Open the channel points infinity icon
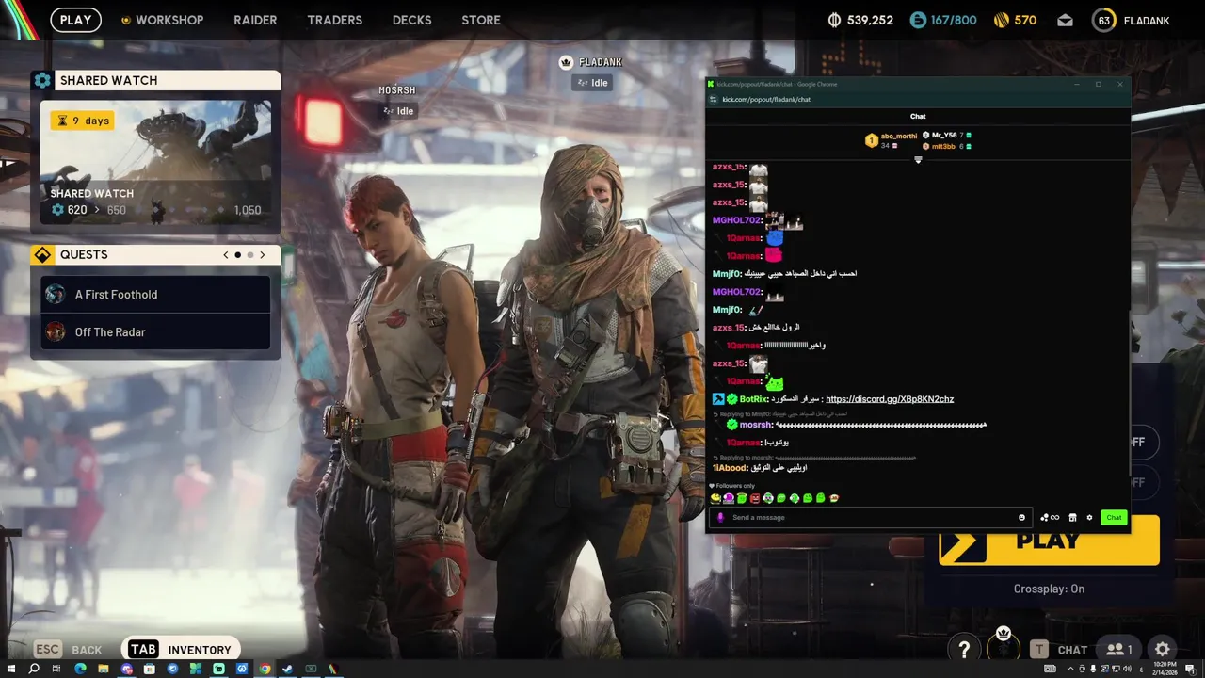Screen dimensions: 1205x678 point(1050,517)
